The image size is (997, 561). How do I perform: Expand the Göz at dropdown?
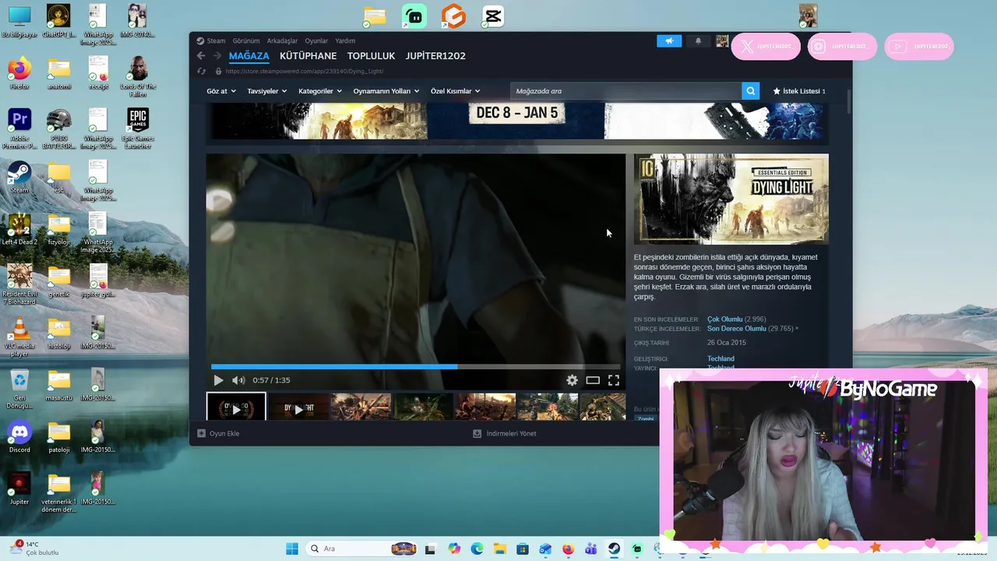(x=221, y=91)
